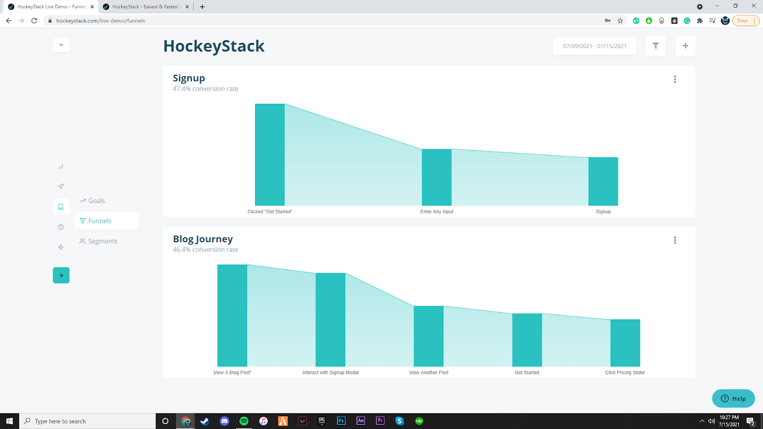Open the Windows notification center

751,421
